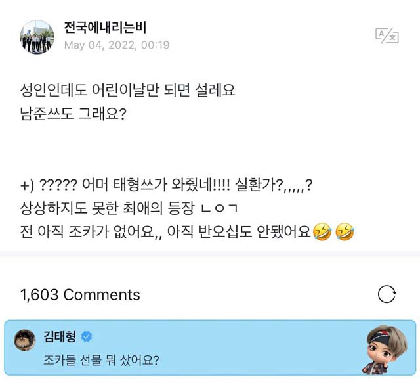Open commenter name 김태형
The width and height of the screenshot is (420, 383).
point(60,336)
